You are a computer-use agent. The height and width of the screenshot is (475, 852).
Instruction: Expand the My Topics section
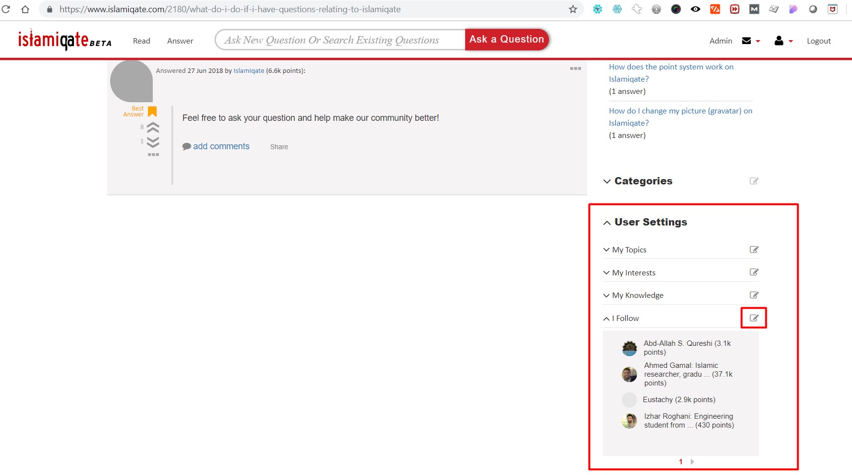[606, 249]
